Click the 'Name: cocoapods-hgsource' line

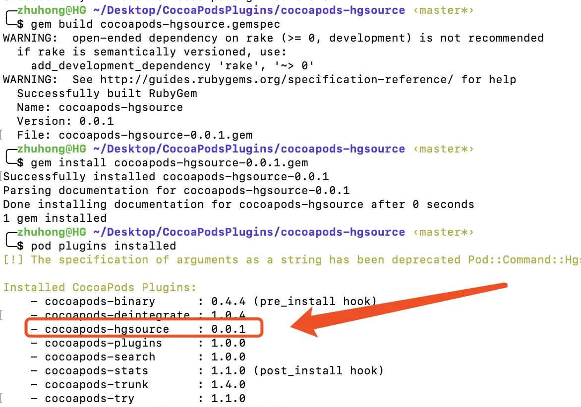point(100,107)
